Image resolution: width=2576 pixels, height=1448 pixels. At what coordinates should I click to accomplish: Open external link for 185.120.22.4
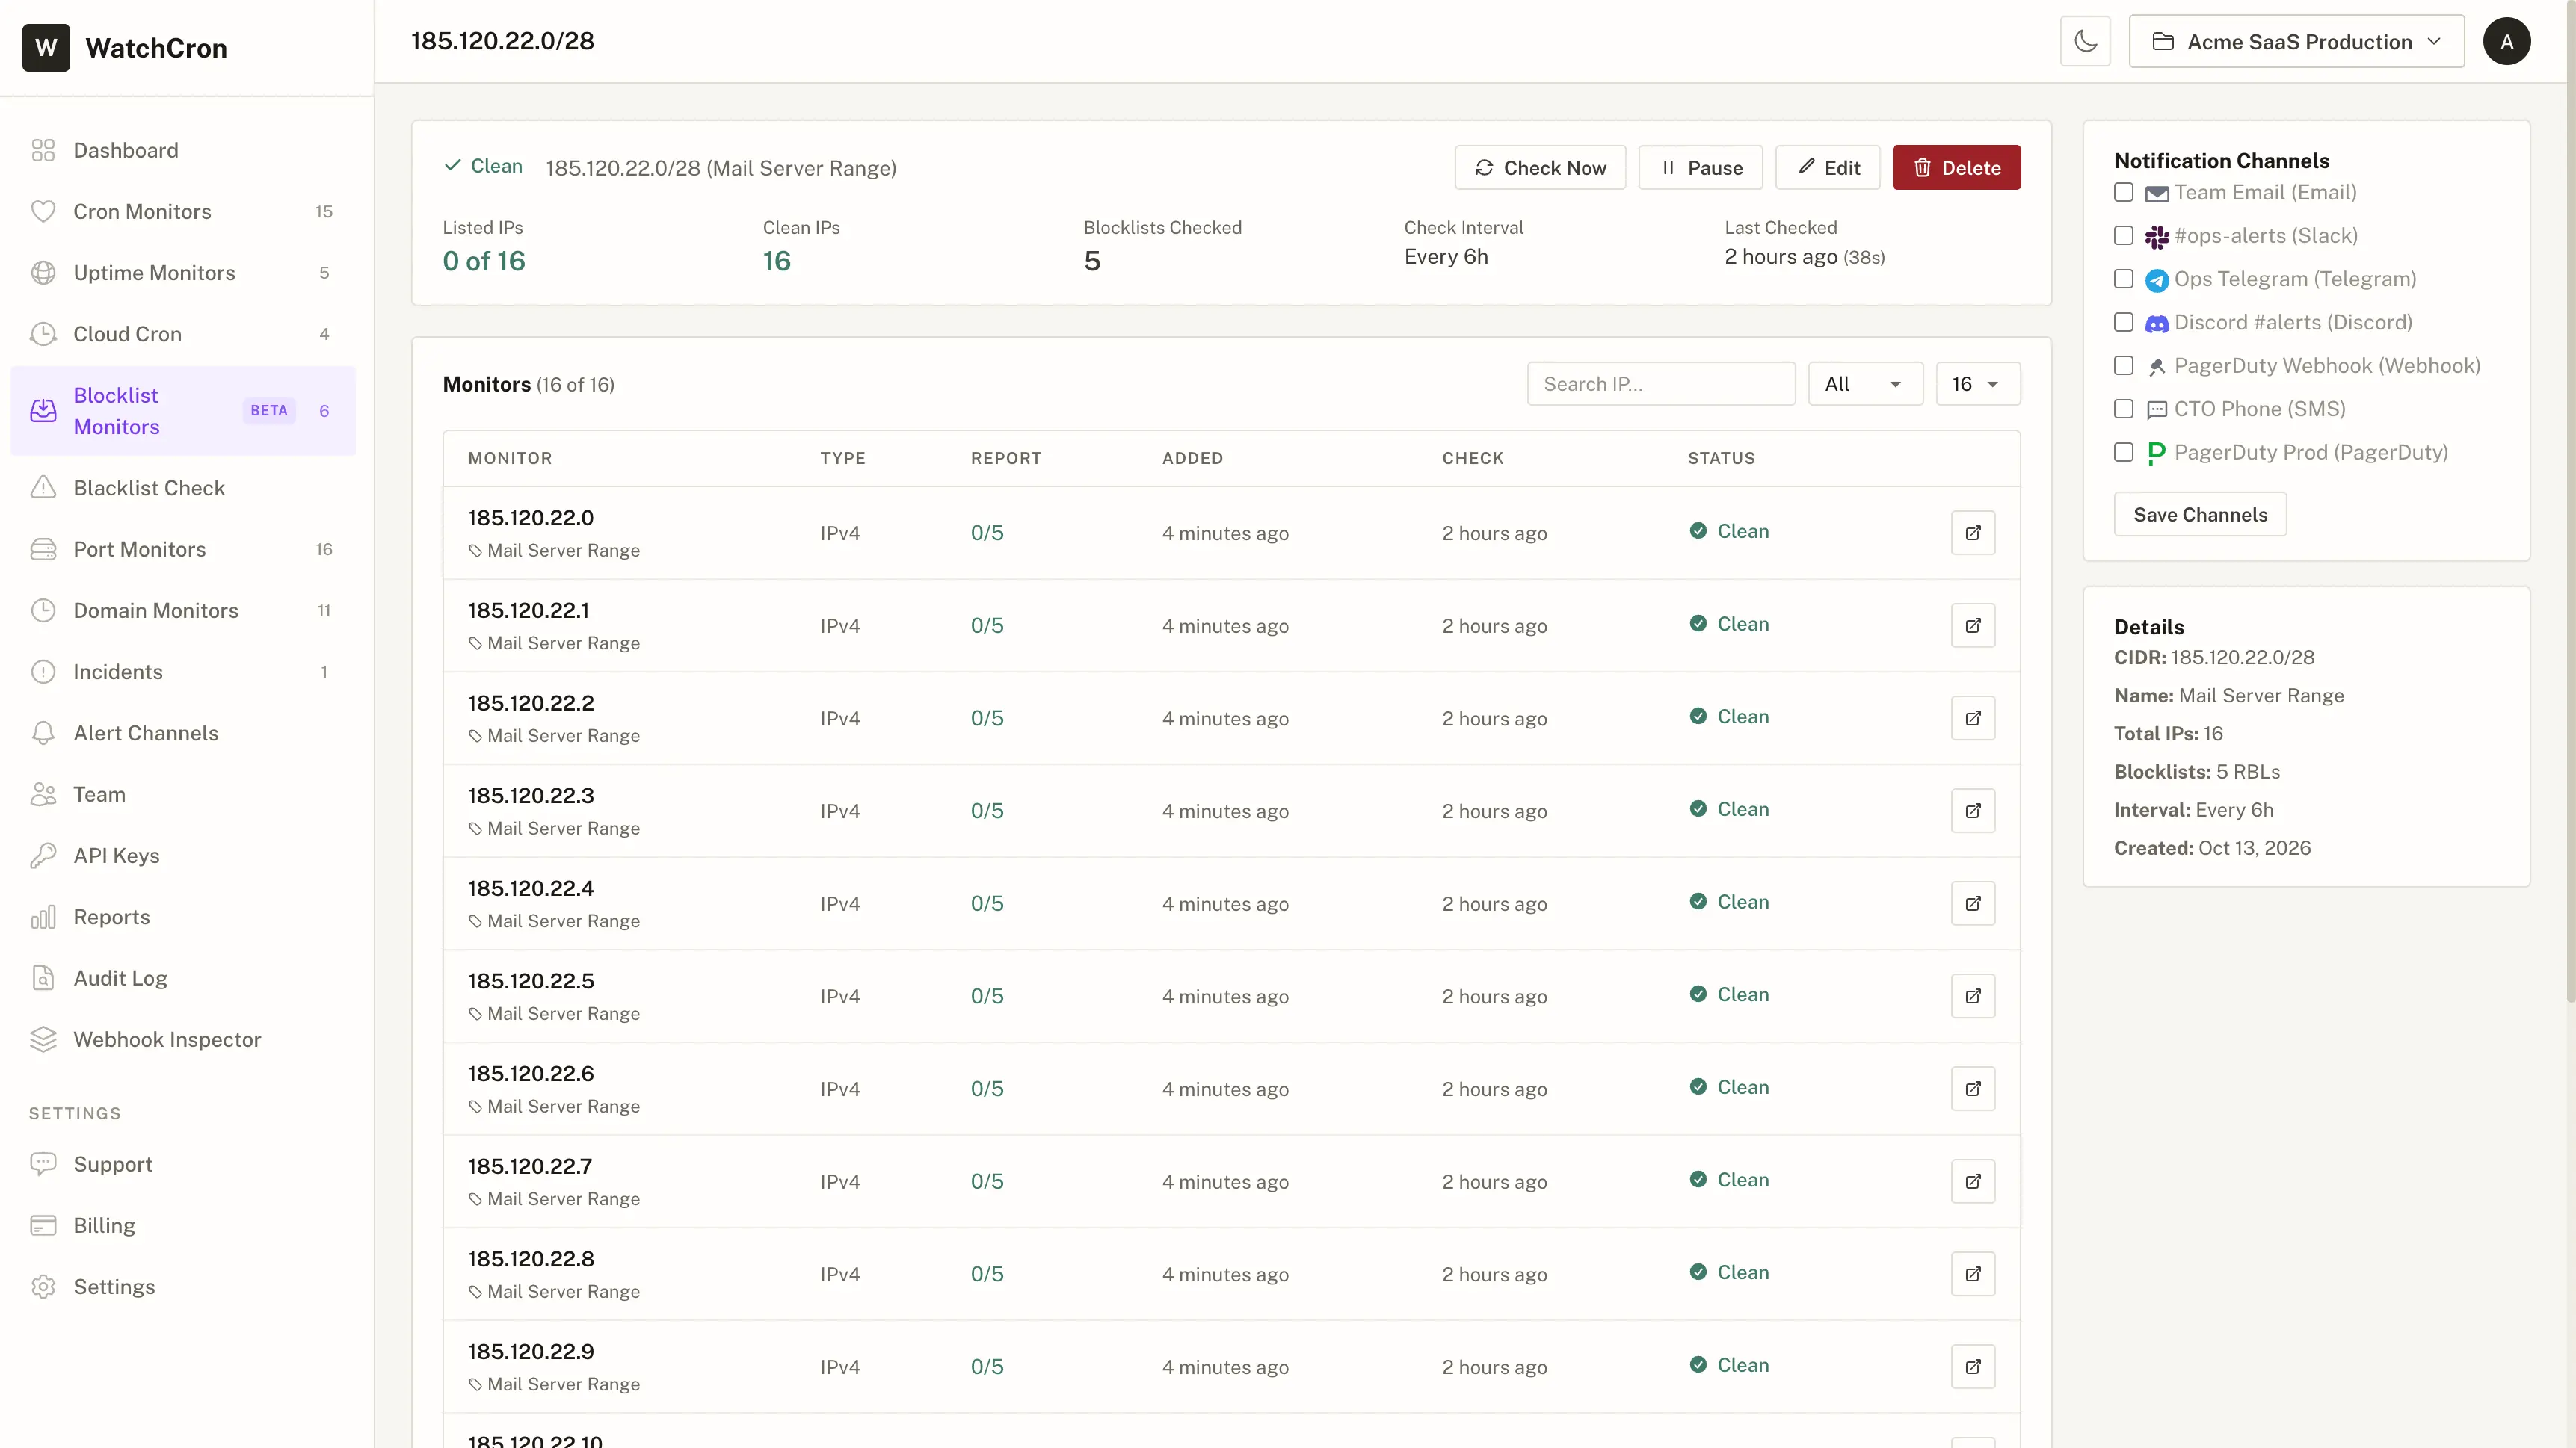1973,903
